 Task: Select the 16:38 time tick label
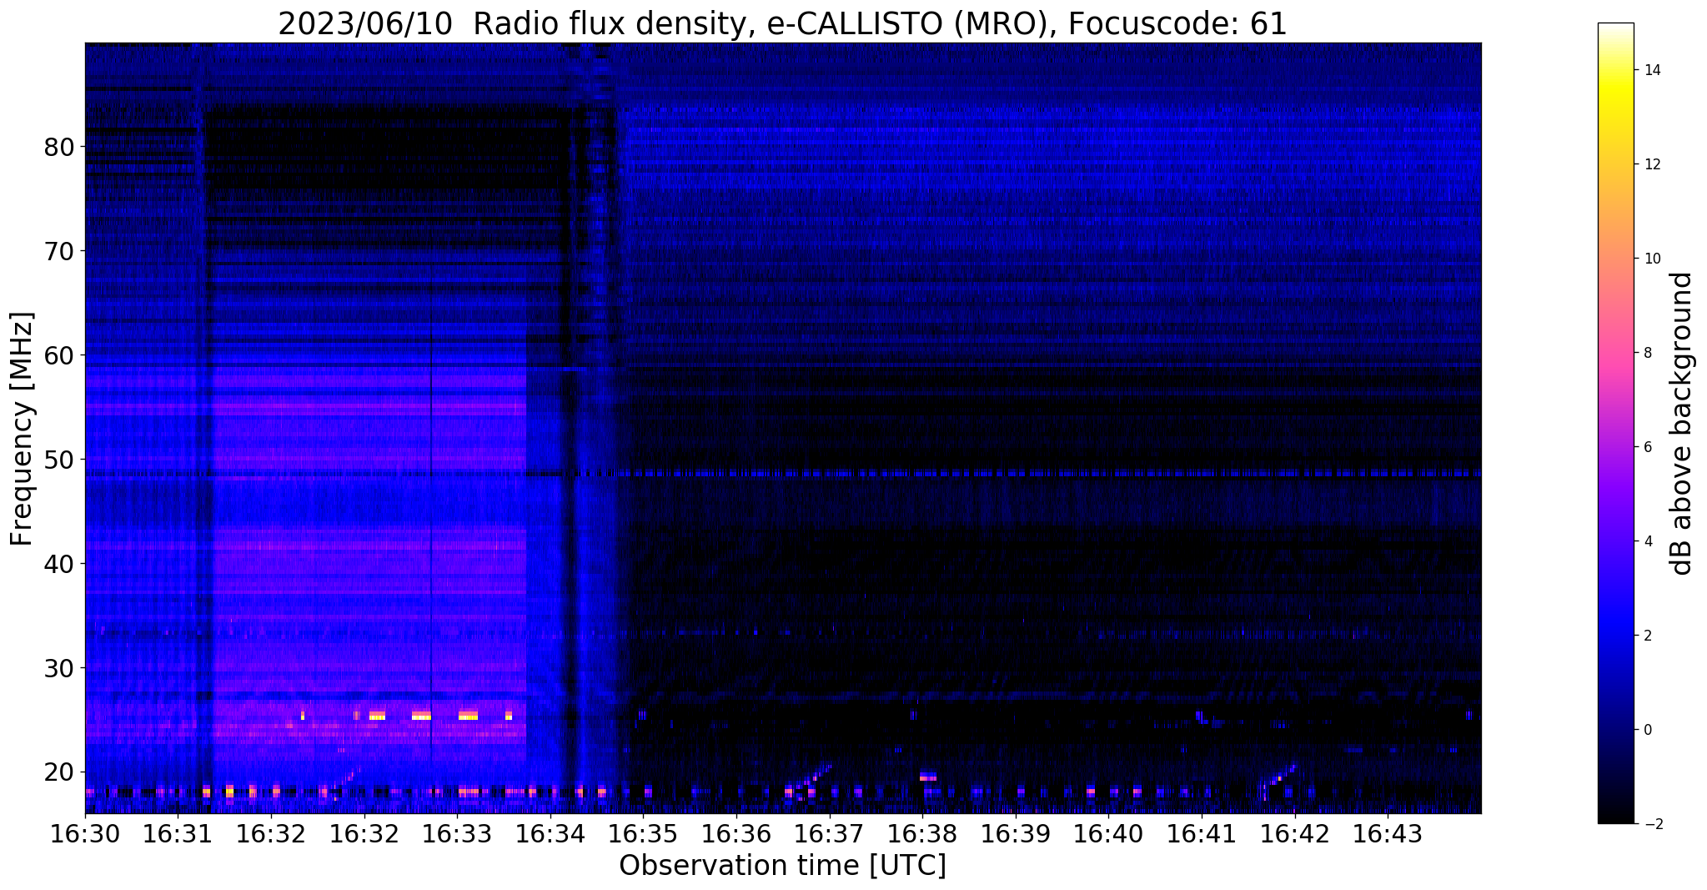click(x=922, y=834)
